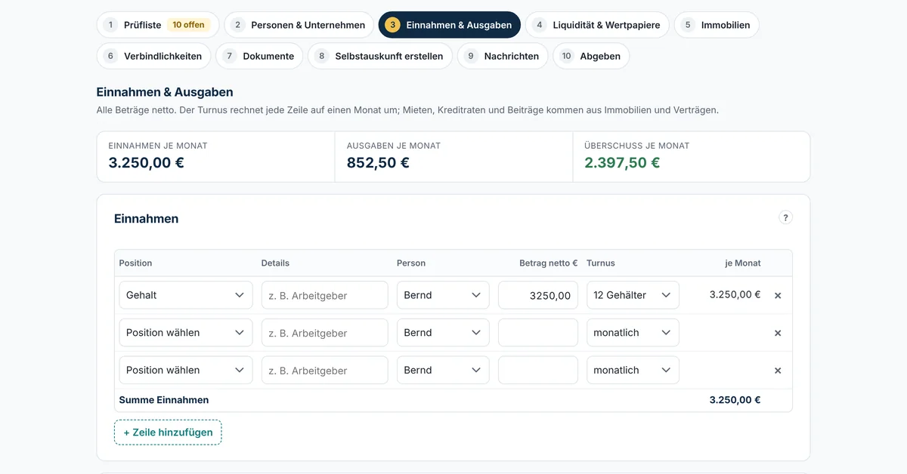Click the Turnus column header

tap(601, 263)
